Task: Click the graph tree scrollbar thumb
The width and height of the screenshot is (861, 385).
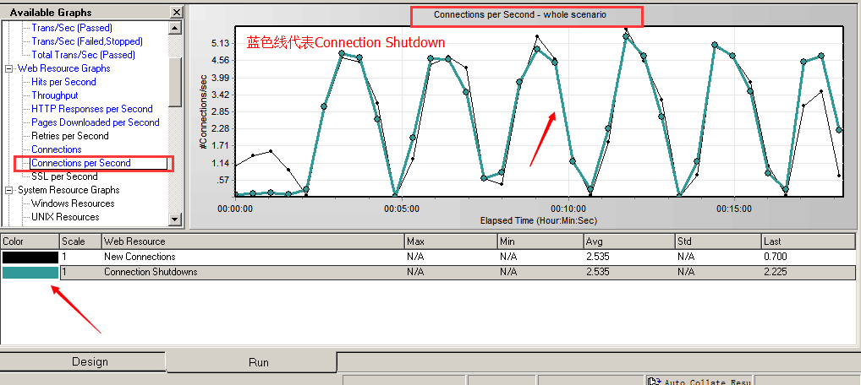Action: point(175,81)
